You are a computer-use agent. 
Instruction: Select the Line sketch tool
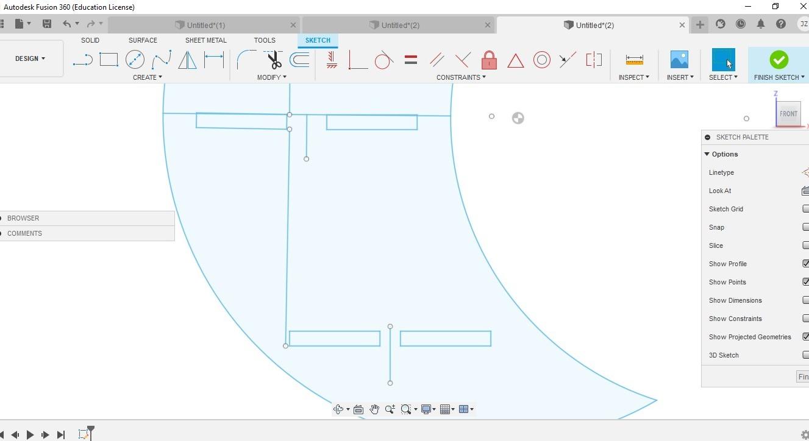pos(82,60)
